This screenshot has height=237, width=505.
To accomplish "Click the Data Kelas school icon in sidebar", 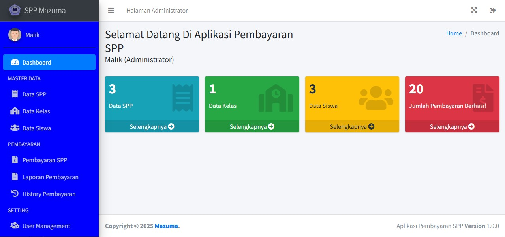I will click(x=15, y=111).
